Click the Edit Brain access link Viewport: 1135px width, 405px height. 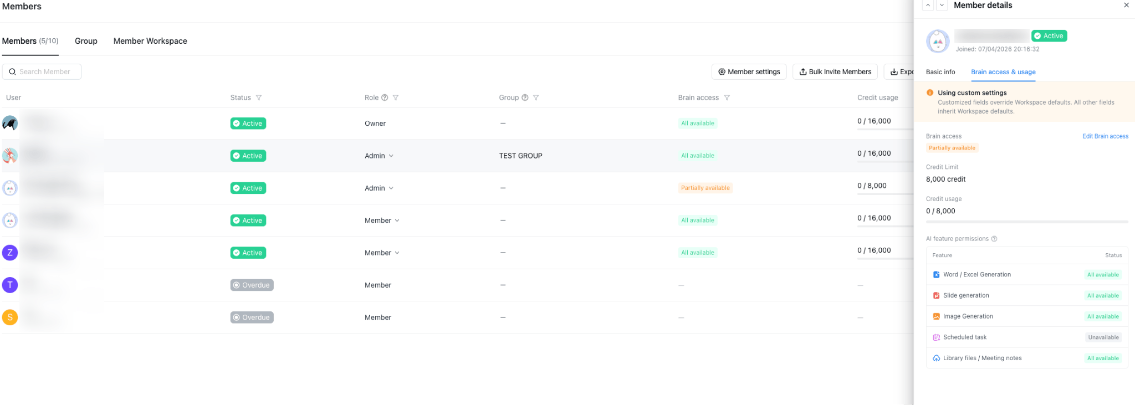pos(1105,136)
